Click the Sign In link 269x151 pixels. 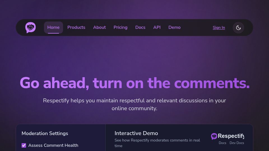[219, 28]
